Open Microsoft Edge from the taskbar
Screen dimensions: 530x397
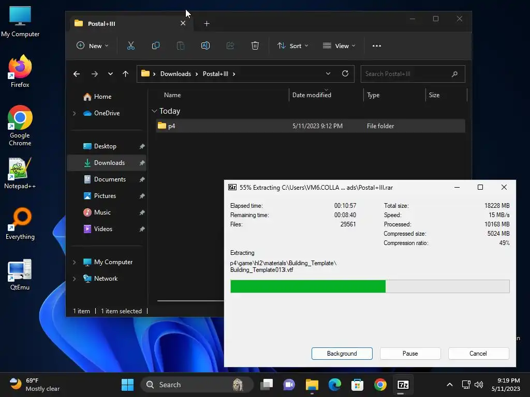(x=335, y=385)
